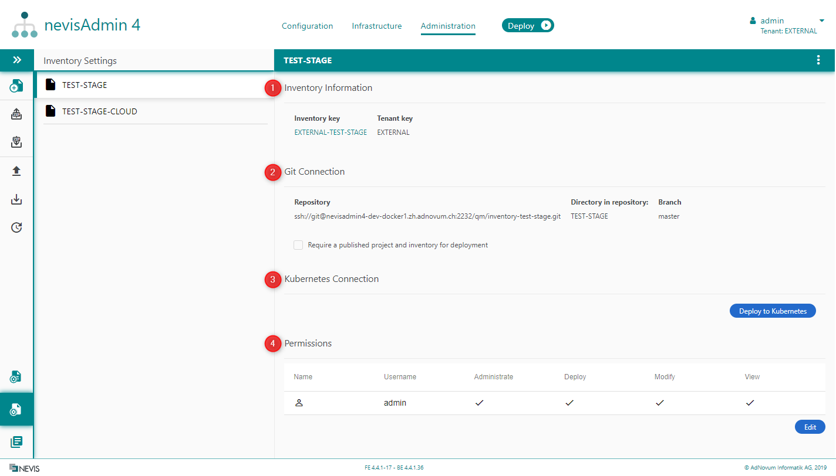Click the master branch value
This screenshot has height=476, width=836.
(x=669, y=216)
